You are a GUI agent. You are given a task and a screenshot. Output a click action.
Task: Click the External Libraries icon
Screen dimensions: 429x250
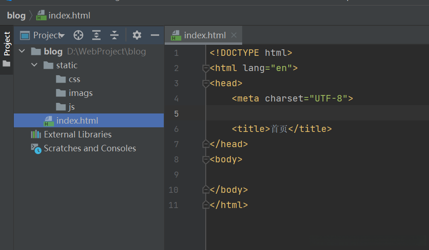pos(36,134)
